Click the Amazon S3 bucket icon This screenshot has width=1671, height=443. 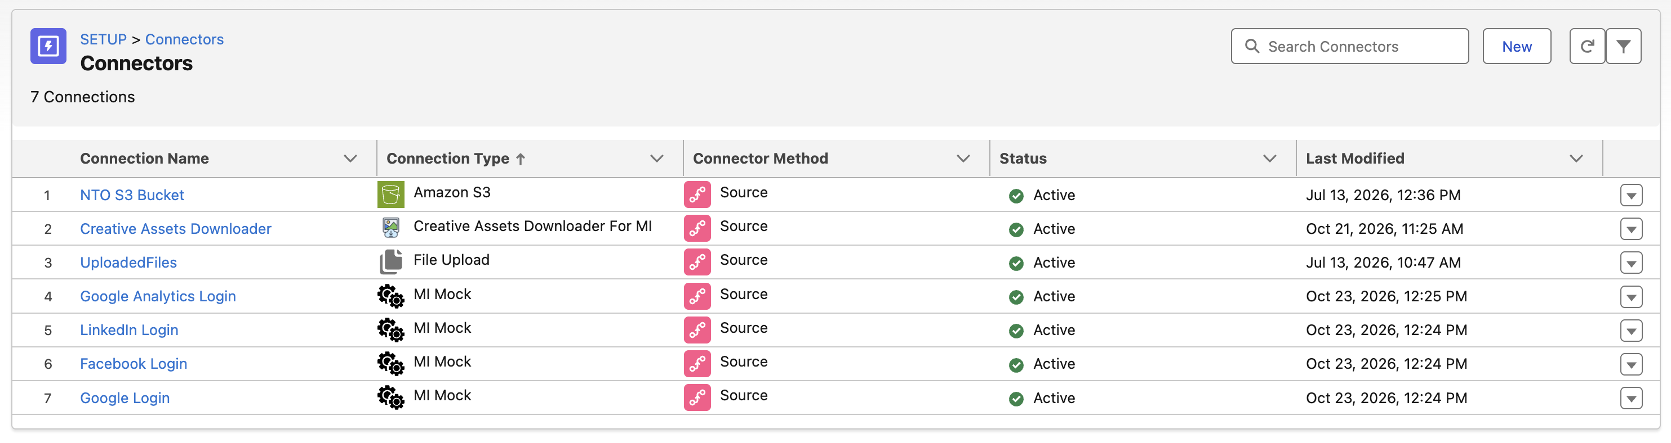[390, 195]
